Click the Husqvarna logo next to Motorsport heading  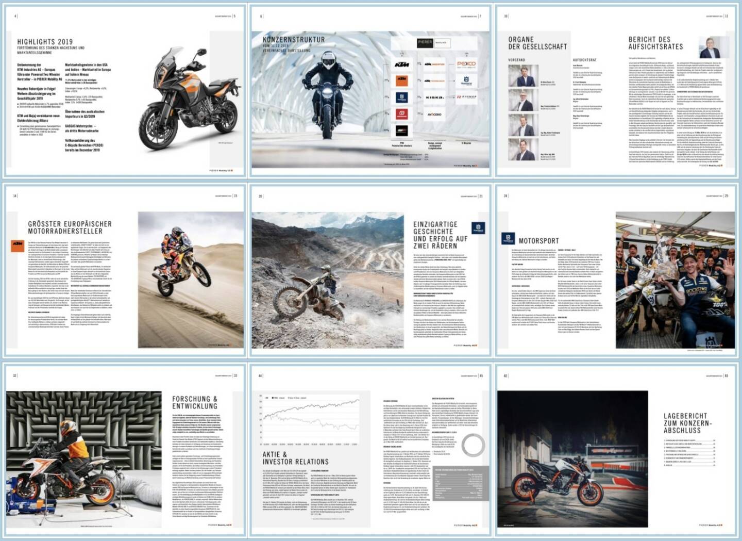(508, 239)
